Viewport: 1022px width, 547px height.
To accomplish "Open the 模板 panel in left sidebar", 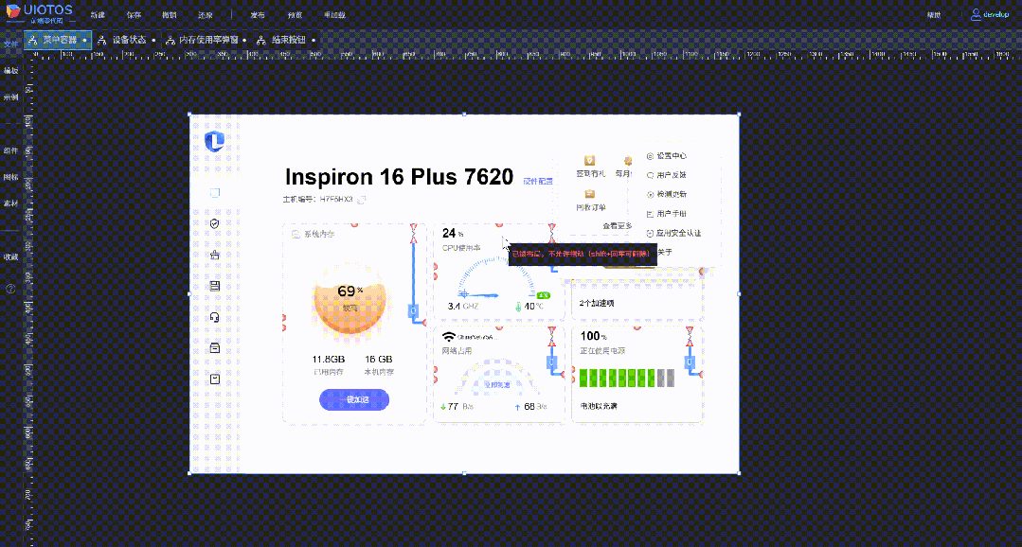I will click(10, 70).
